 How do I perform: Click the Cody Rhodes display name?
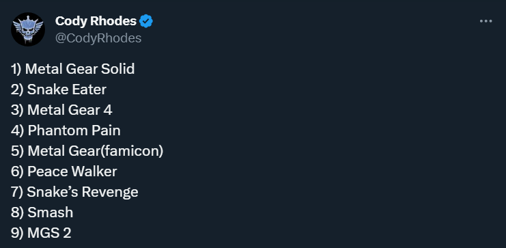pyautogui.click(x=96, y=21)
